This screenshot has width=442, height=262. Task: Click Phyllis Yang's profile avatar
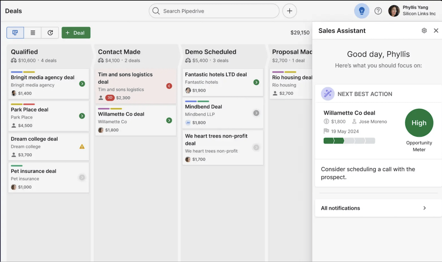click(x=394, y=11)
